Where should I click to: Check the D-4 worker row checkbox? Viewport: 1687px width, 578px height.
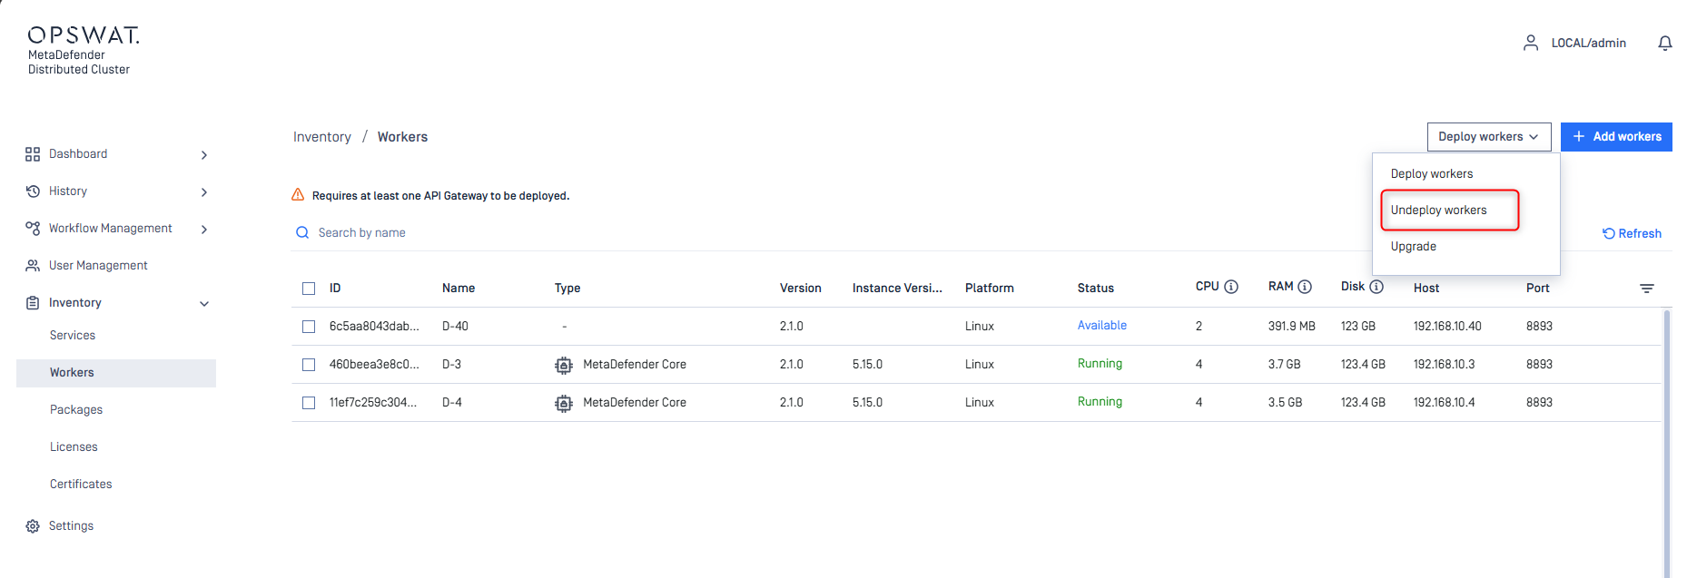point(309,403)
